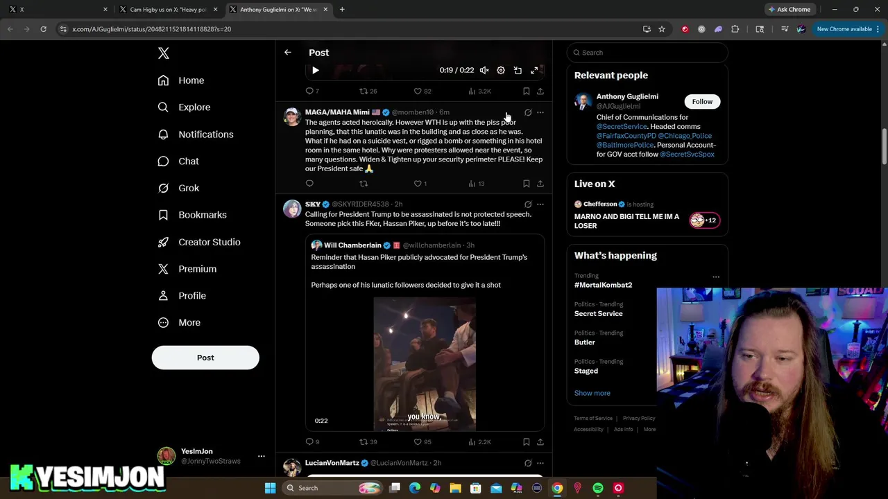Viewport: 888px width, 499px height.
Task: Open Notifications from the sidebar
Action: (195, 134)
